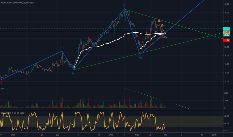Screen dimensions: 233x137
Task: Select the cyan 26.37 price label
Action: [x=226, y=28]
